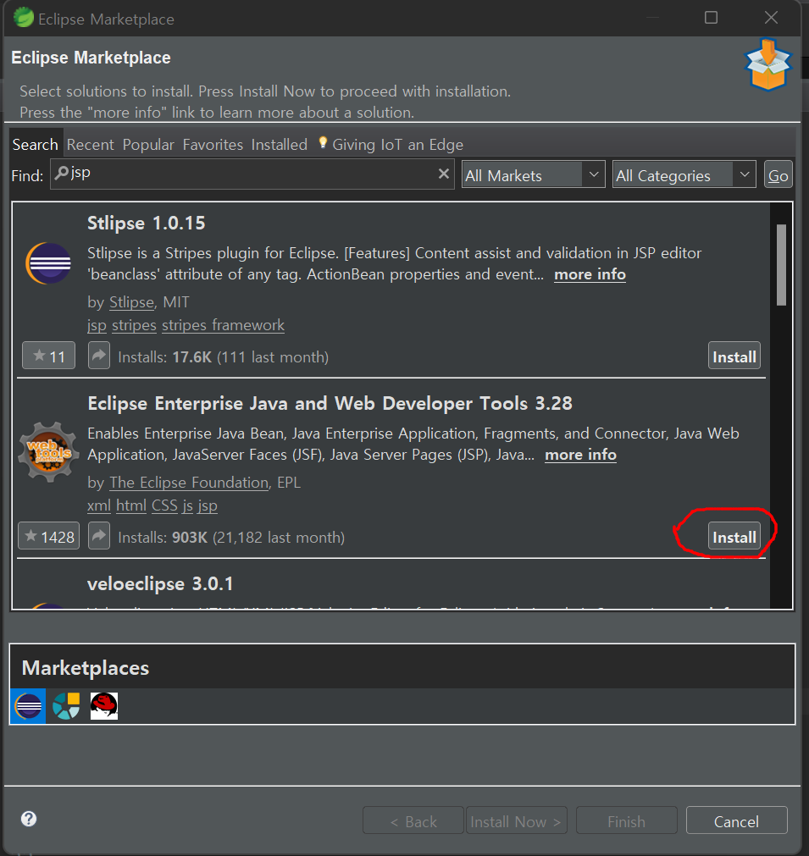Click the Stlipse plugin logo icon
The width and height of the screenshot is (809, 856).
(48, 263)
